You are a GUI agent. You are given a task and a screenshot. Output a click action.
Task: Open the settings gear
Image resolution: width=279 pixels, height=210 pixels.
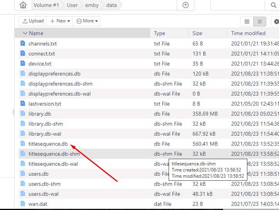pos(276,22)
